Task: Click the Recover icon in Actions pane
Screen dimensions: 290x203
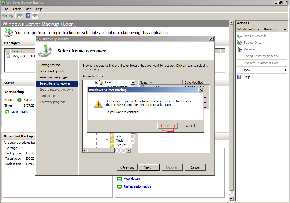Action: point(239,49)
